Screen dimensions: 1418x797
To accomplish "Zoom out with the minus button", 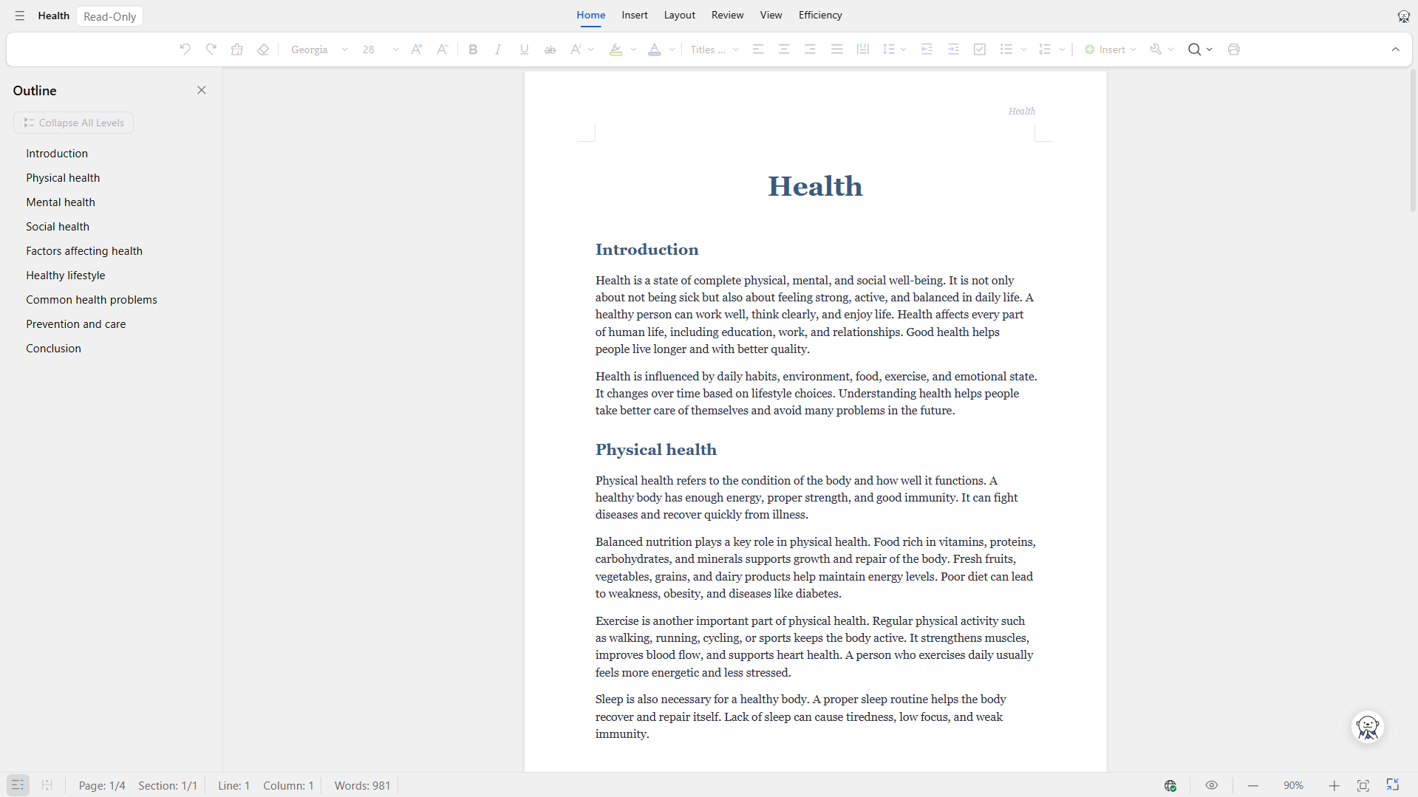I will point(1252,785).
